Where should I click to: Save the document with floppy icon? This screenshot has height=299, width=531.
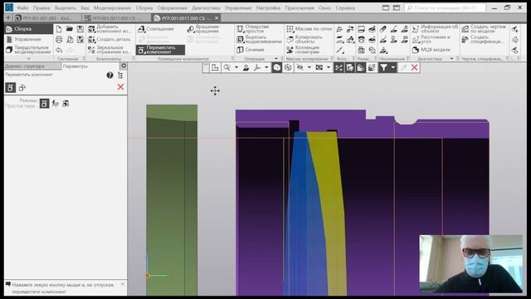click(80, 30)
